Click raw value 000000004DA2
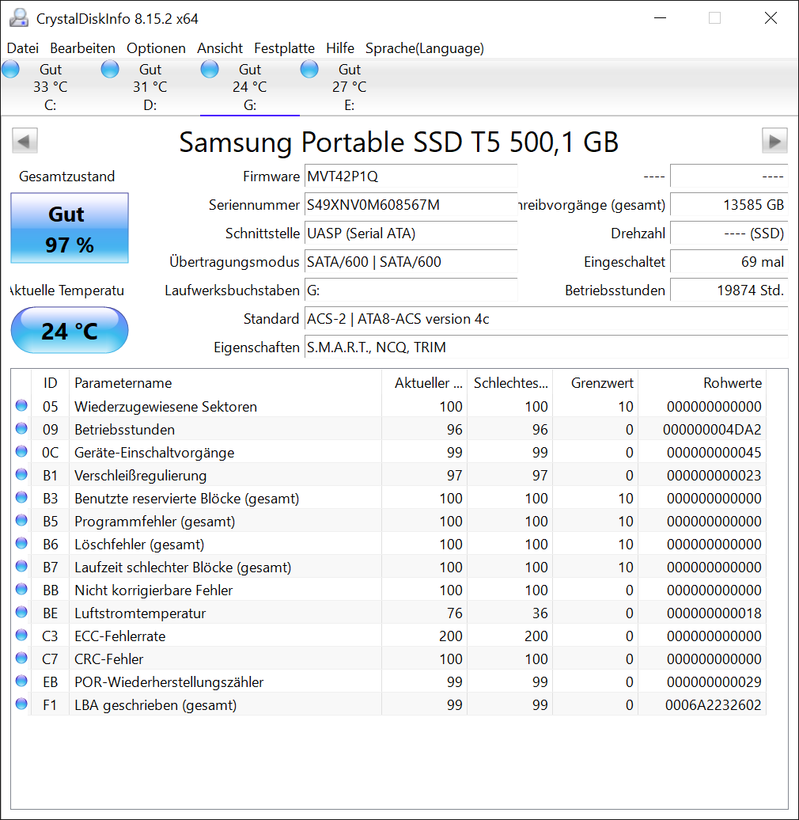The height and width of the screenshot is (820, 799). pyautogui.click(x=712, y=429)
